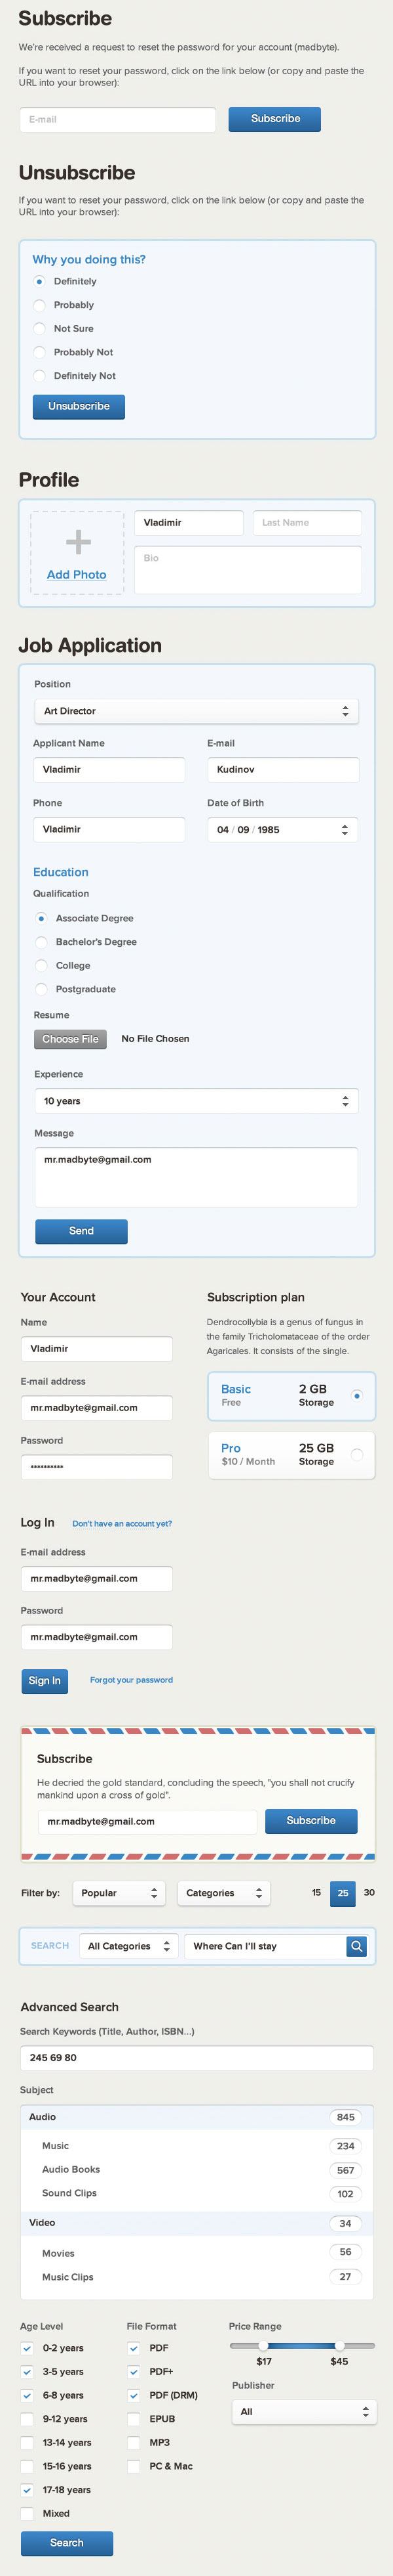Click the plus icon to add photo
This screenshot has width=393, height=2576.
(78, 542)
